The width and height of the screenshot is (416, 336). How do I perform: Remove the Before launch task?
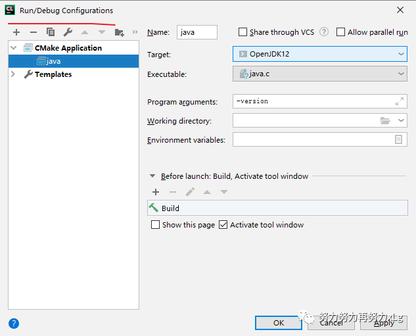173,192
